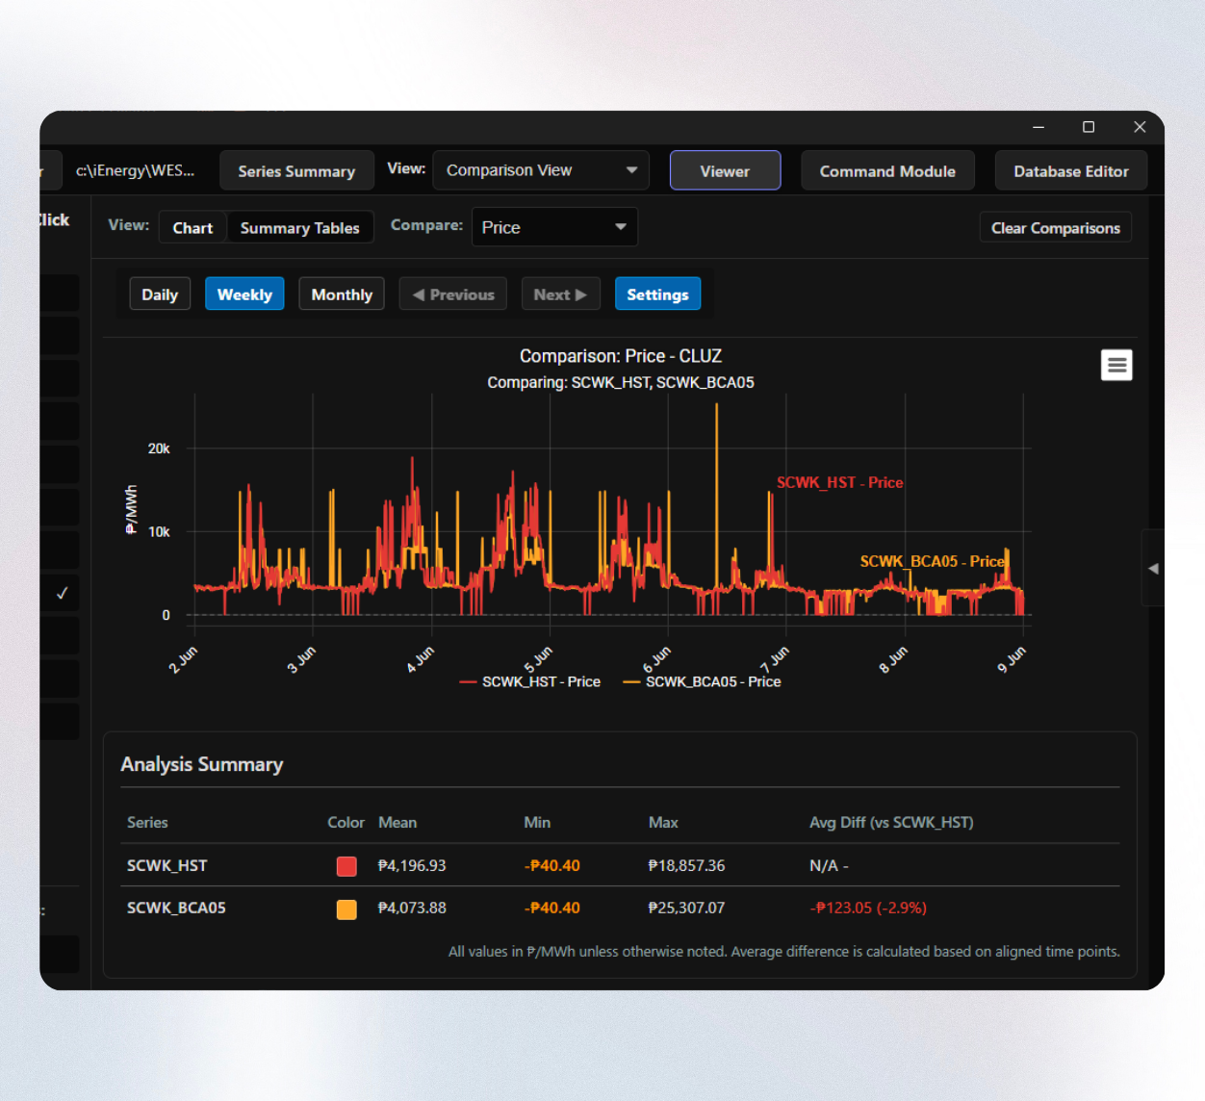Select the SCWK_HST series name in table

click(167, 865)
